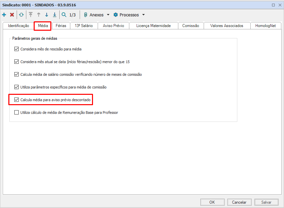Expand the Processos dropdown arrow
The width and height of the screenshot is (284, 208).
[143, 15]
